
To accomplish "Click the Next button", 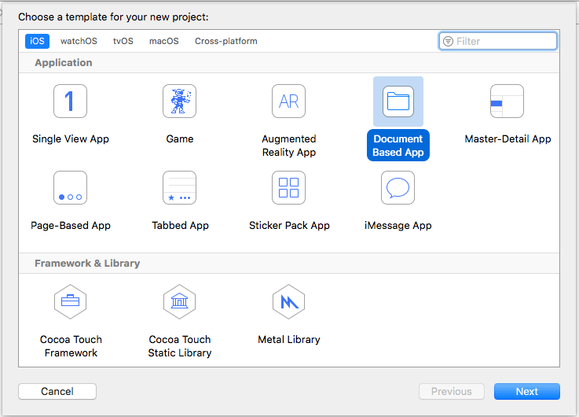I will 526,391.
